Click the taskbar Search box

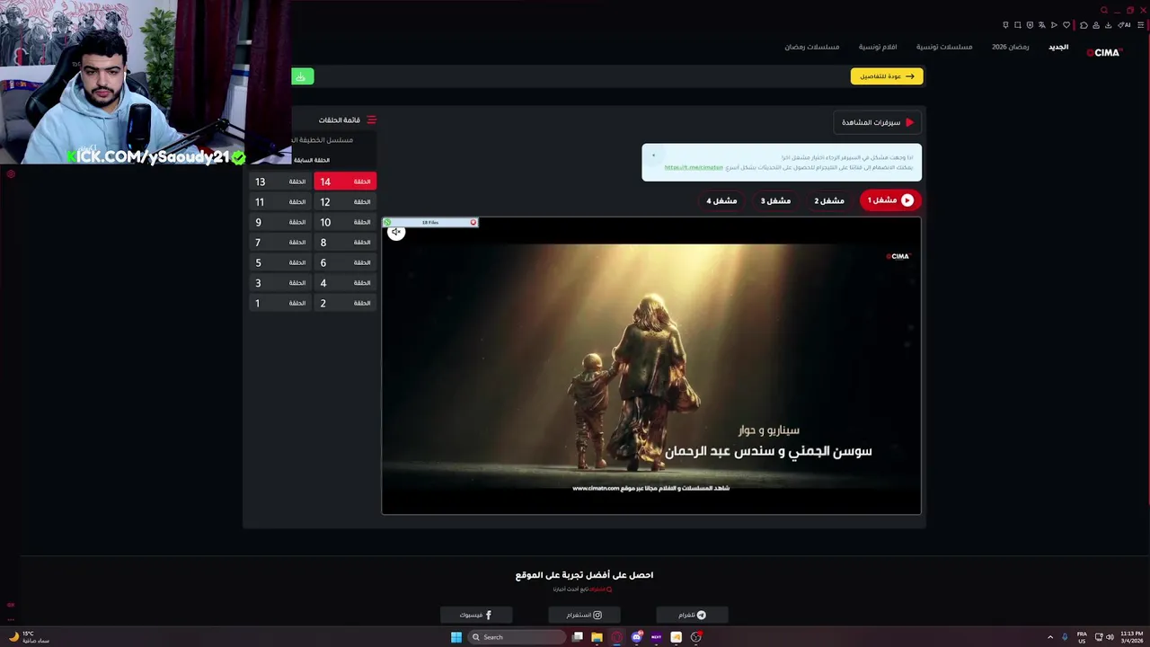tap(517, 637)
